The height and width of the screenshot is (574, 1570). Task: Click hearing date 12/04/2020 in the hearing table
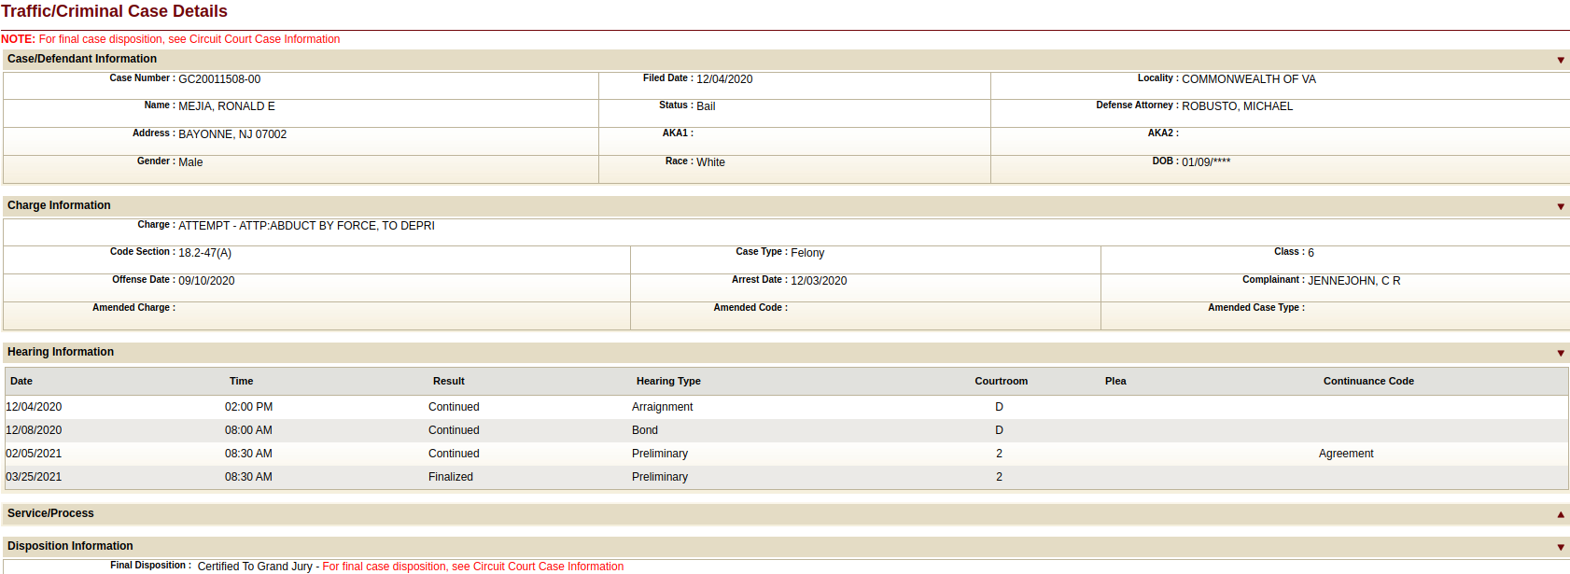point(34,407)
